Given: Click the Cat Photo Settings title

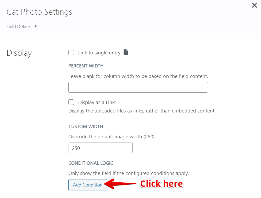Looking at the screenshot, I should (39, 12).
